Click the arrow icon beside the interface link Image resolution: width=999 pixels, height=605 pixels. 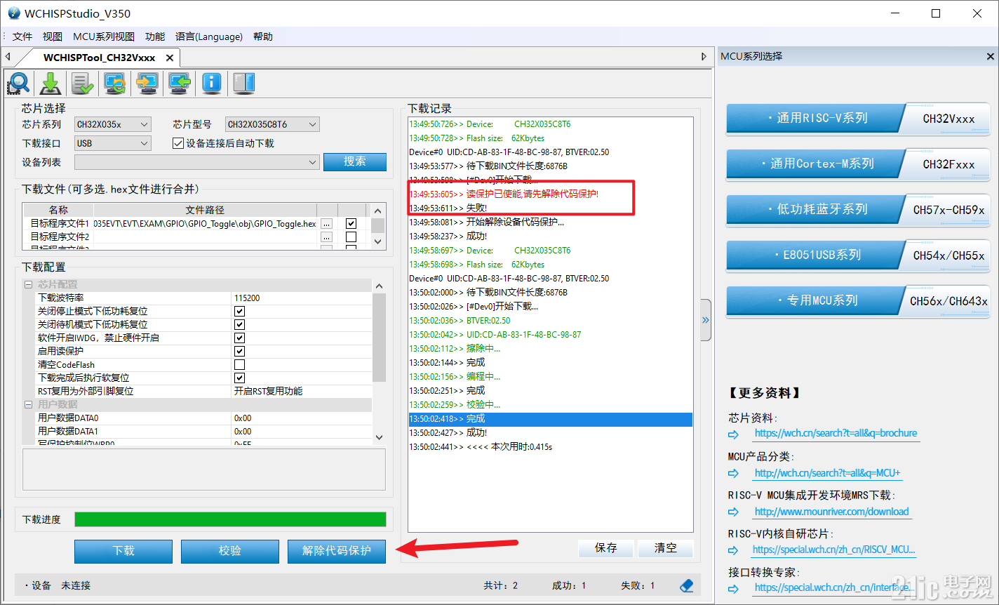(x=734, y=589)
